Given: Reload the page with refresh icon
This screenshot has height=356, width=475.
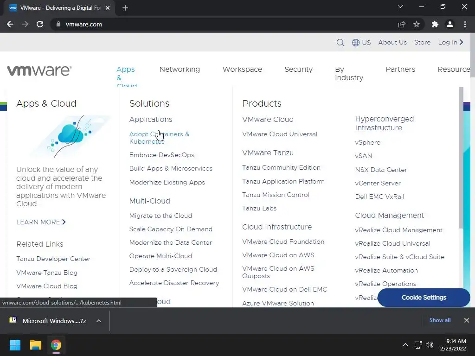Looking at the screenshot, I should pos(40,24).
